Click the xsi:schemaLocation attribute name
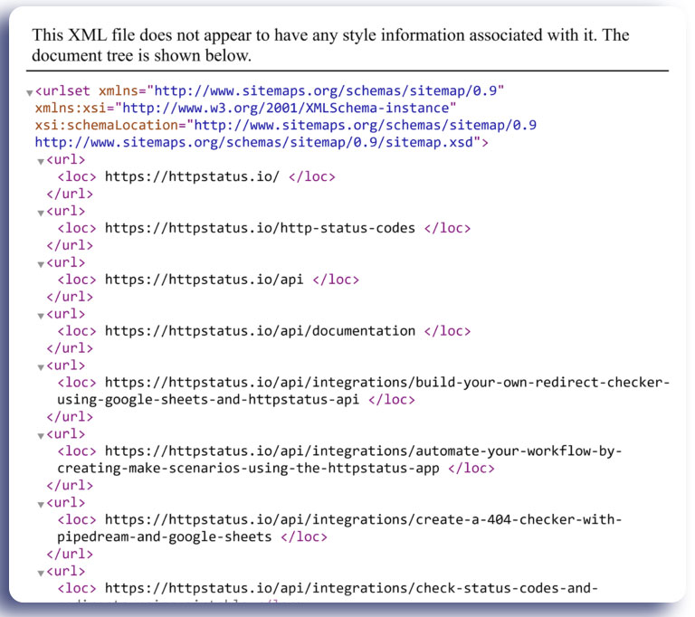Image resolution: width=695 pixels, height=617 pixels. click(x=107, y=125)
